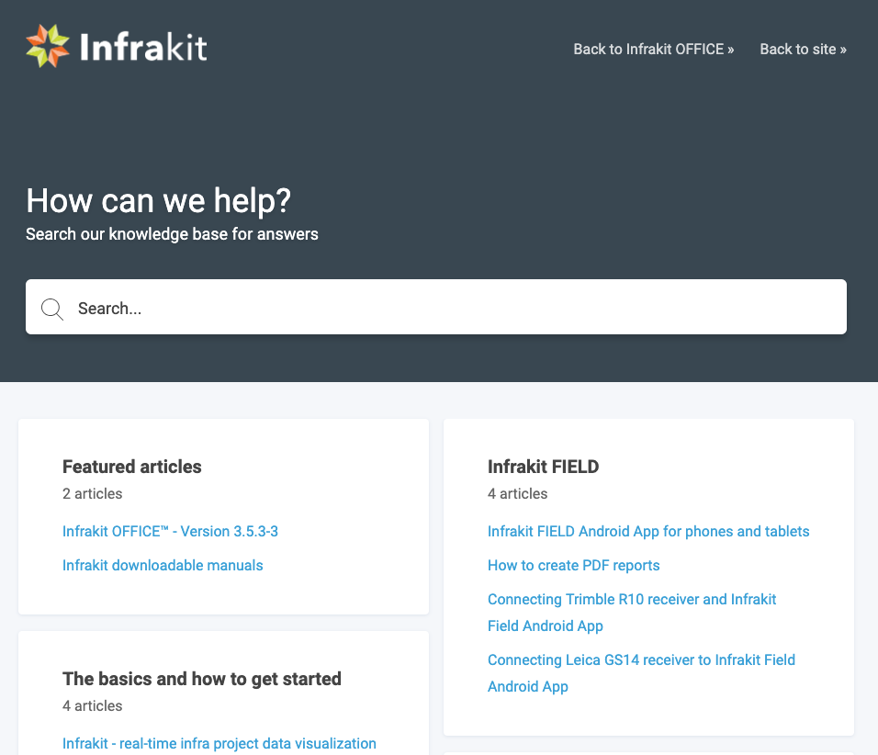Screen dimensions: 878x755
Task: Open the Infrakit OFFICE Version 3.5.3-3 article
Action: coord(170,531)
